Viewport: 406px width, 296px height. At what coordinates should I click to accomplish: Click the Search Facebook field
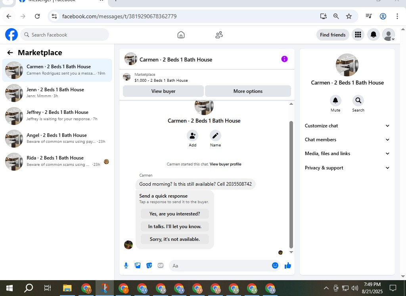(65, 35)
